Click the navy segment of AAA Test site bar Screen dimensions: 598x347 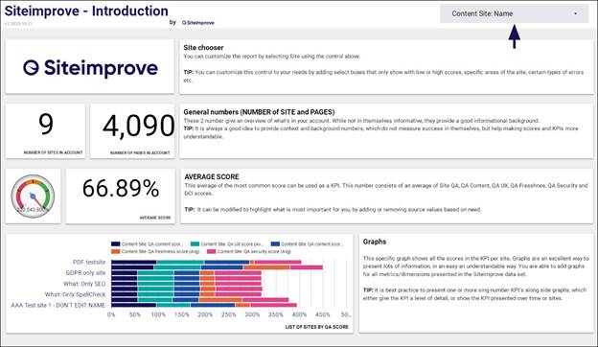click(x=133, y=305)
